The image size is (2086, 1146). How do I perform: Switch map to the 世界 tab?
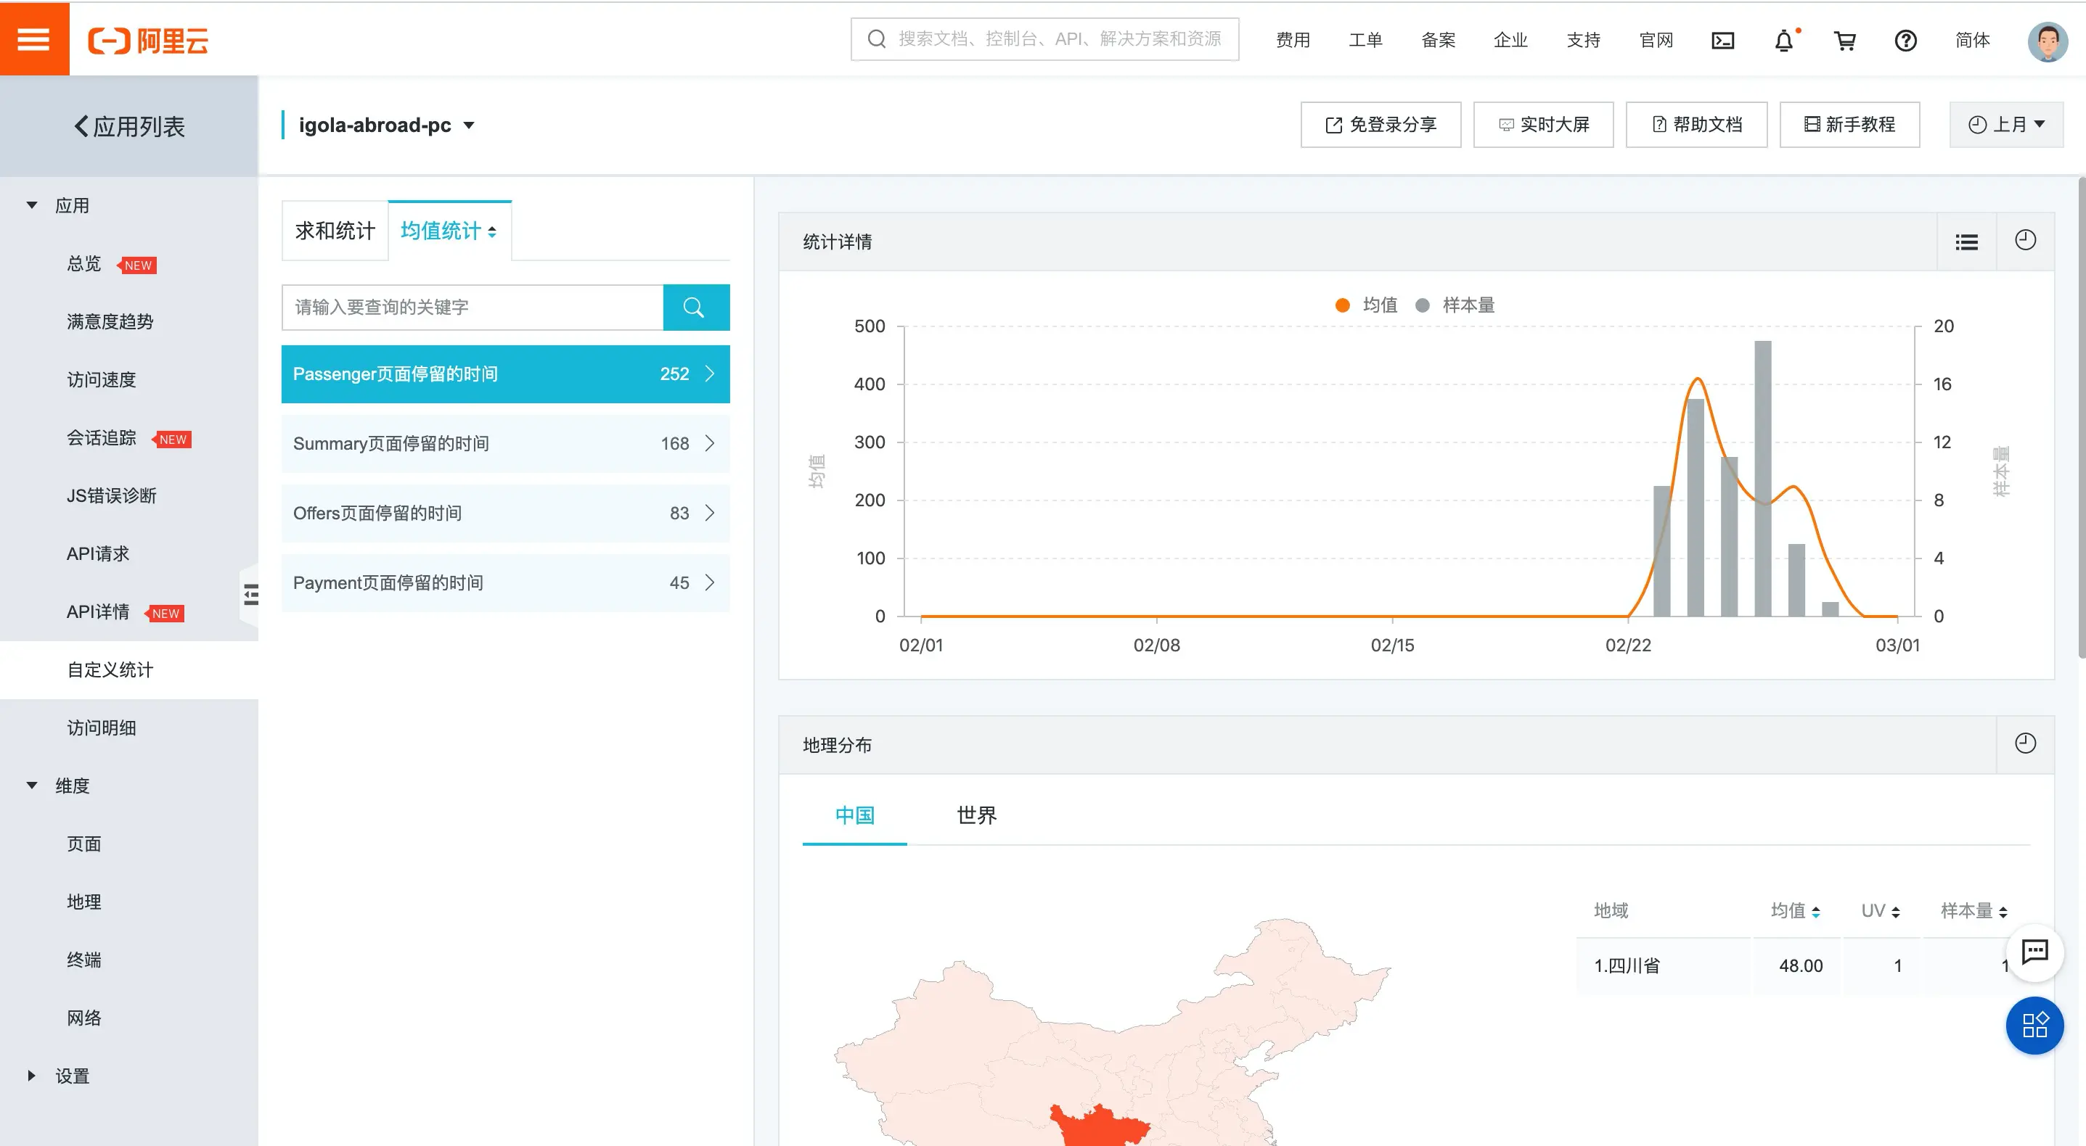975,815
